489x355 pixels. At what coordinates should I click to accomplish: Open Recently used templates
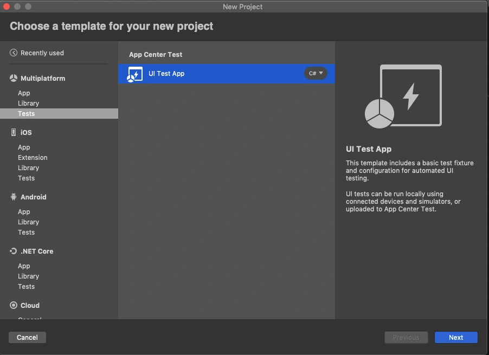click(x=42, y=53)
